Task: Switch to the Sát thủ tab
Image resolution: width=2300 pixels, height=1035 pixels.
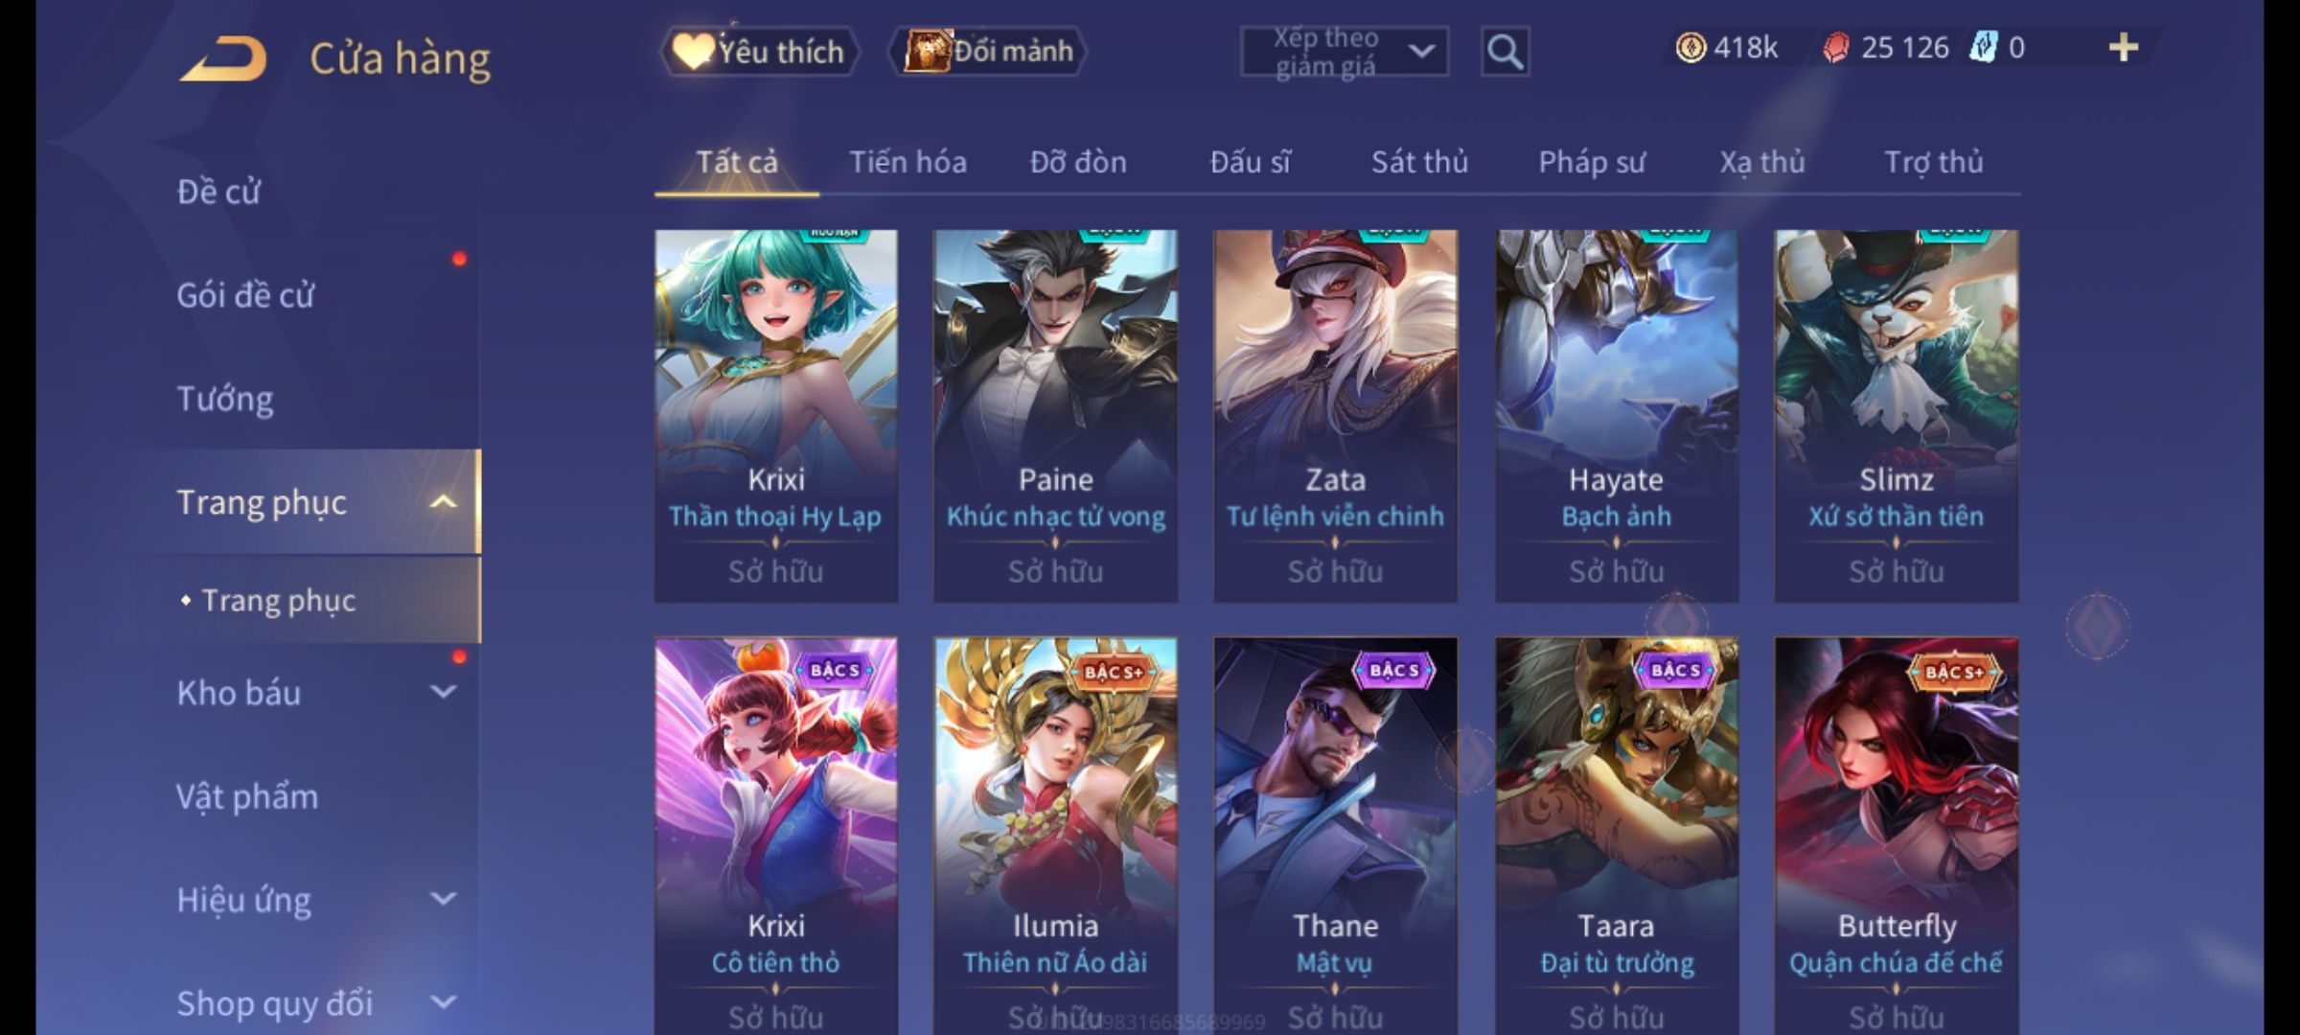Action: pos(1419,162)
